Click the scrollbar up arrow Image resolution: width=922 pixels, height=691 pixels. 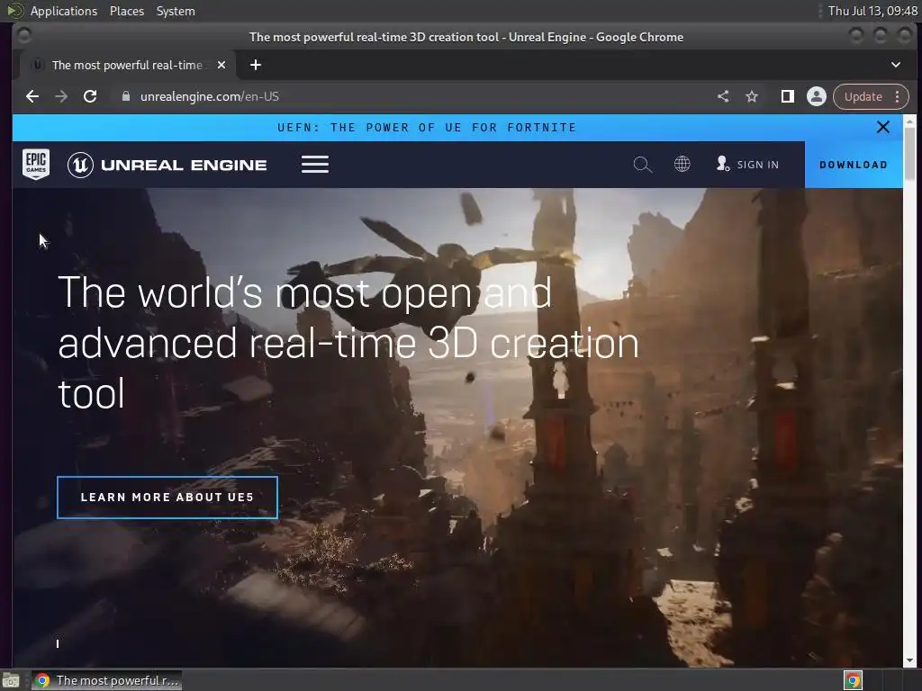(x=909, y=121)
